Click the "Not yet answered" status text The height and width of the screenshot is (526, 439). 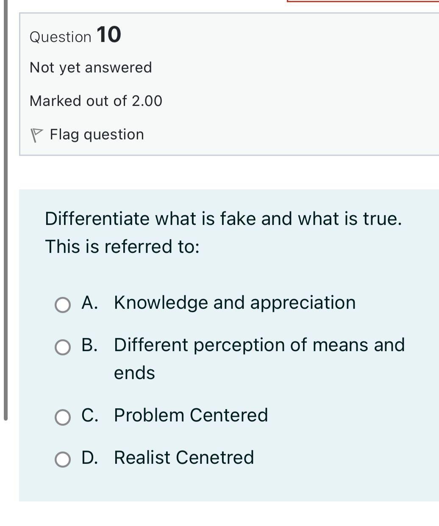tap(91, 67)
